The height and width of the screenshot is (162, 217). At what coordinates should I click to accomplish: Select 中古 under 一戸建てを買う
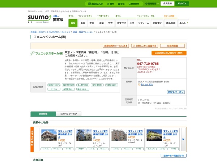[x=110, y=23]
